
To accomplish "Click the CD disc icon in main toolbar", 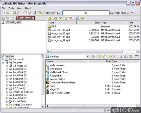I will click(x=30, y=13).
